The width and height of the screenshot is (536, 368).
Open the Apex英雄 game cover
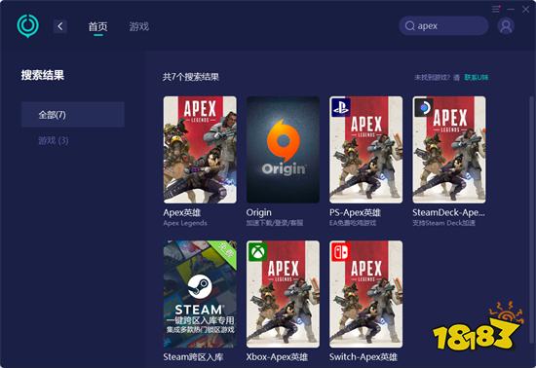[x=200, y=150]
